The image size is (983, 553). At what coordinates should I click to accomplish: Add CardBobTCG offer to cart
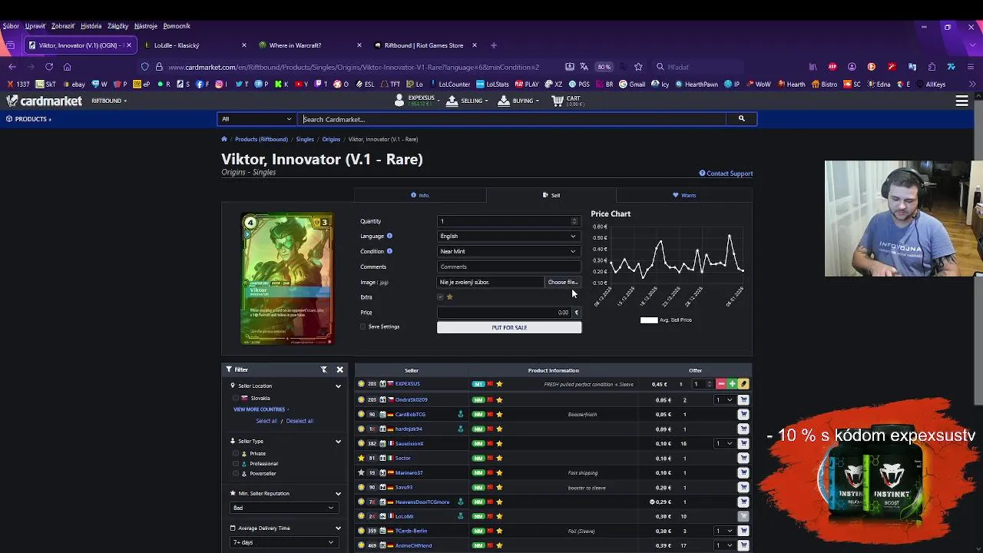[x=743, y=414]
